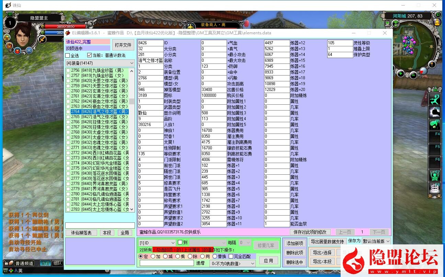Click the green eye lock icon

396,24
